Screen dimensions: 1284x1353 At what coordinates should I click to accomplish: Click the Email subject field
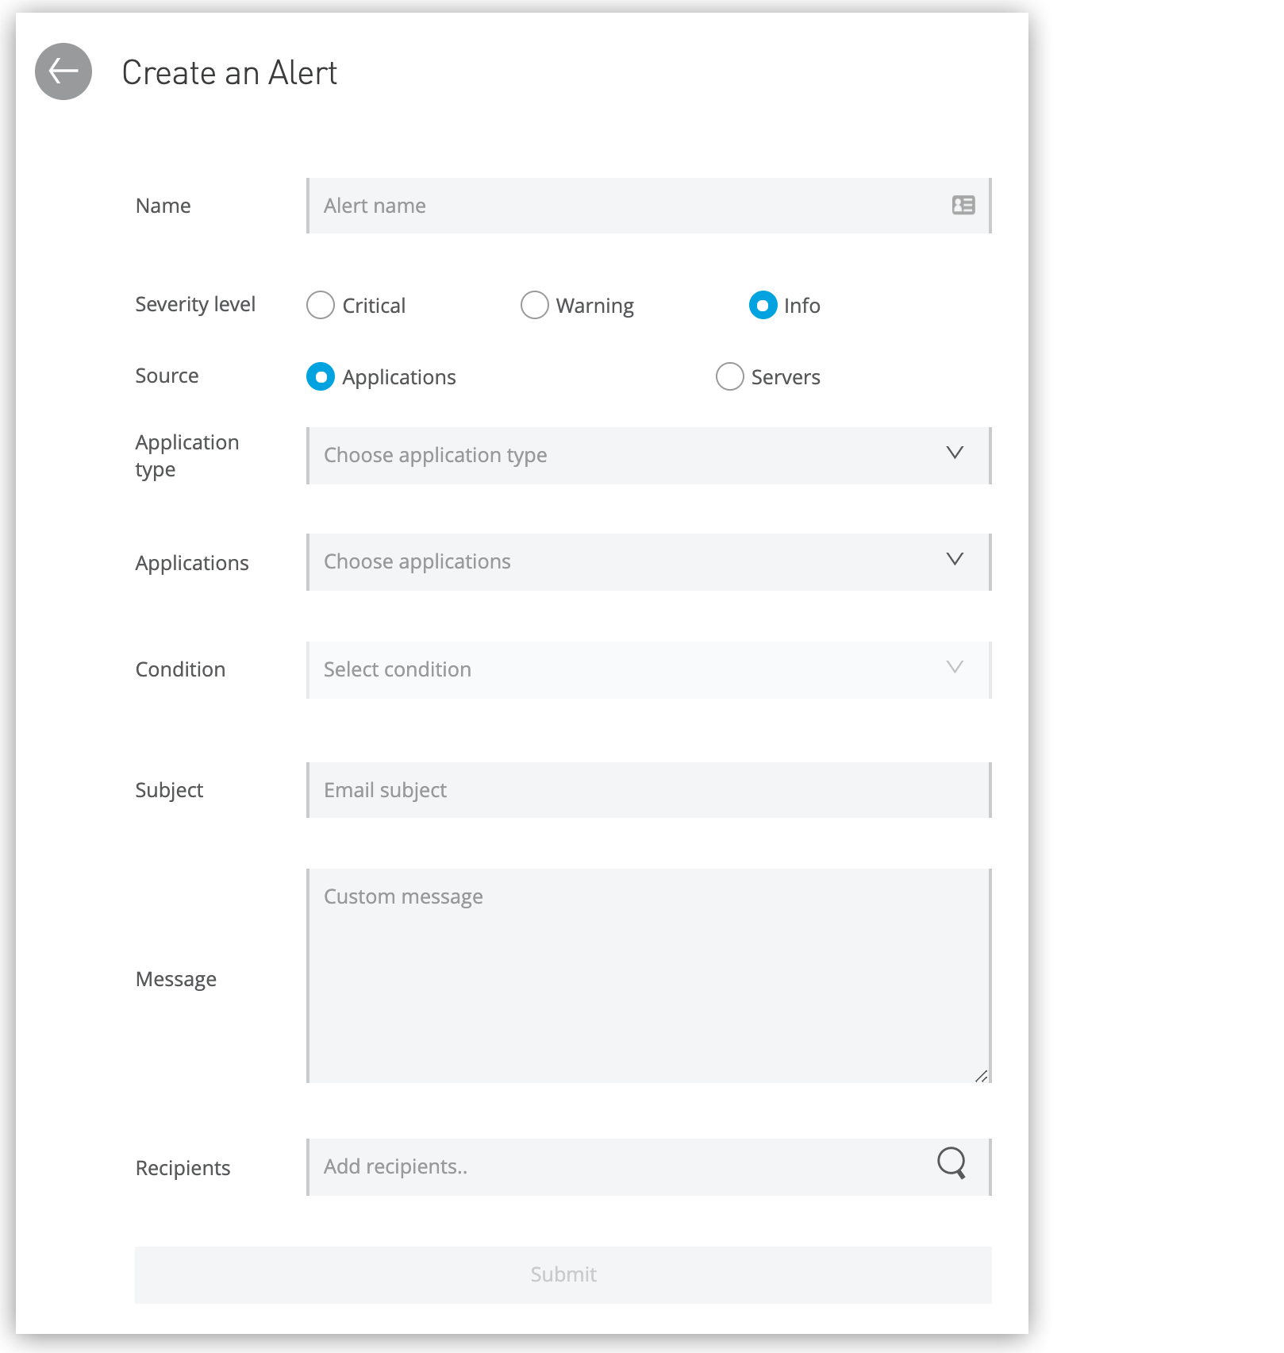tap(556, 789)
